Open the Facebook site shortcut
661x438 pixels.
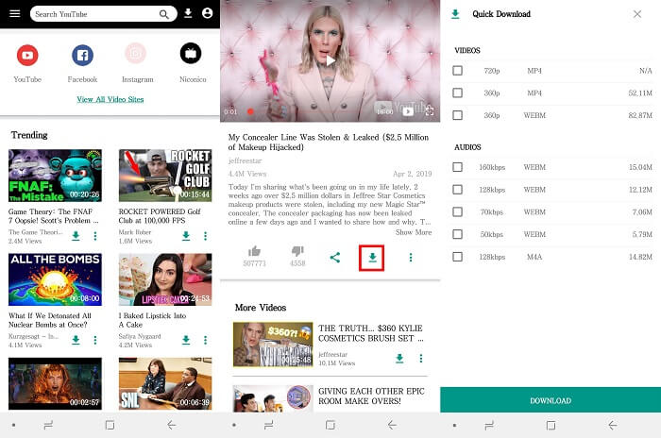[x=82, y=56]
